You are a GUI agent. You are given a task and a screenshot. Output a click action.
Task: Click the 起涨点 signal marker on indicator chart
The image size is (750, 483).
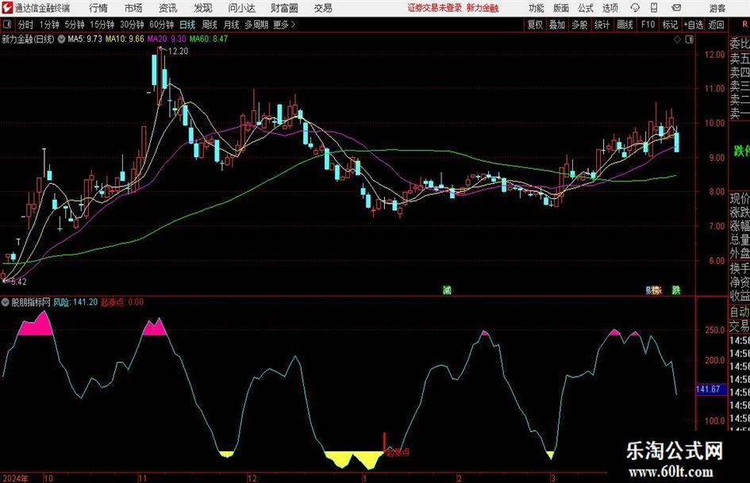pos(398,452)
